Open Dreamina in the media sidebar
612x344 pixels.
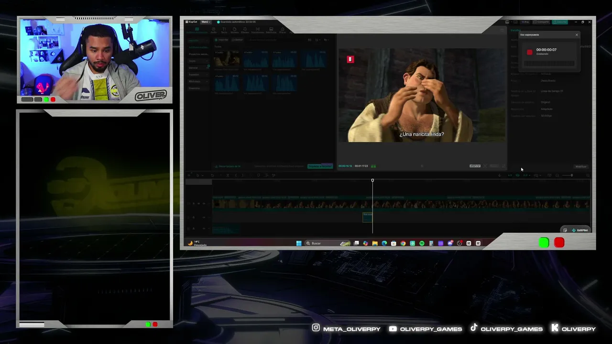pyautogui.click(x=198, y=88)
